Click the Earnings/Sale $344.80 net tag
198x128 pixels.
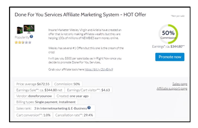tap(39, 90)
